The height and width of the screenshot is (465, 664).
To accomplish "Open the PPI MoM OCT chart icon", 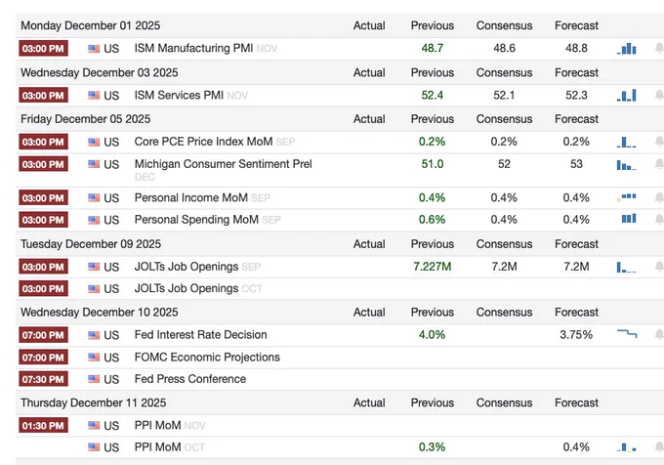I will [x=627, y=447].
